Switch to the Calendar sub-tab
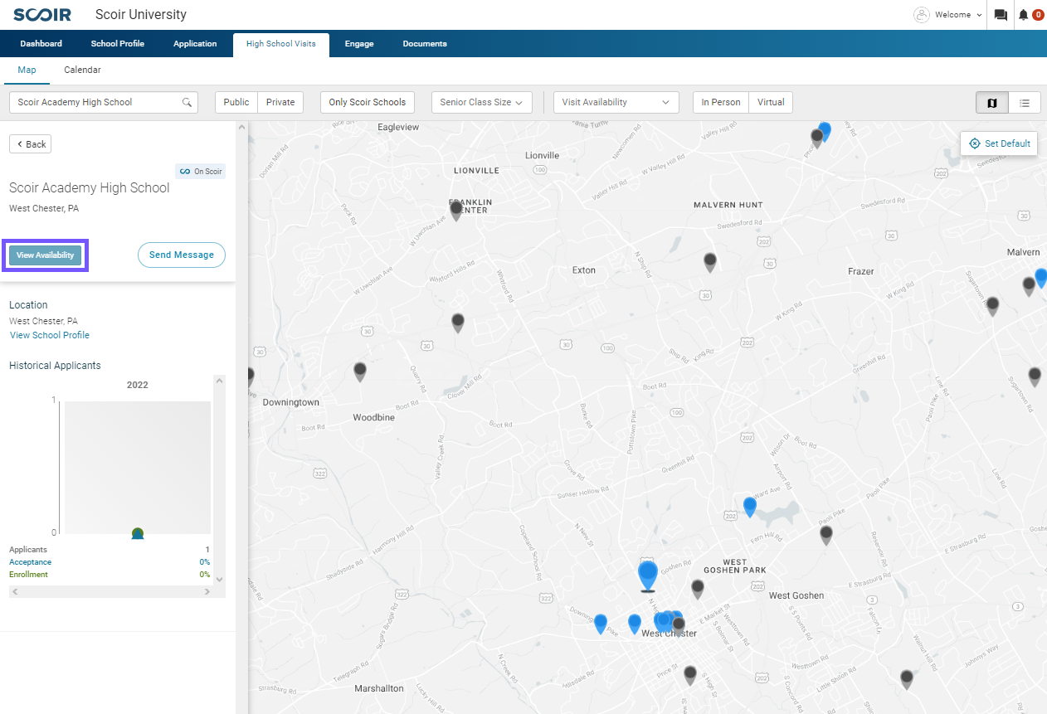The width and height of the screenshot is (1047, 714). [x=82, y=70]
